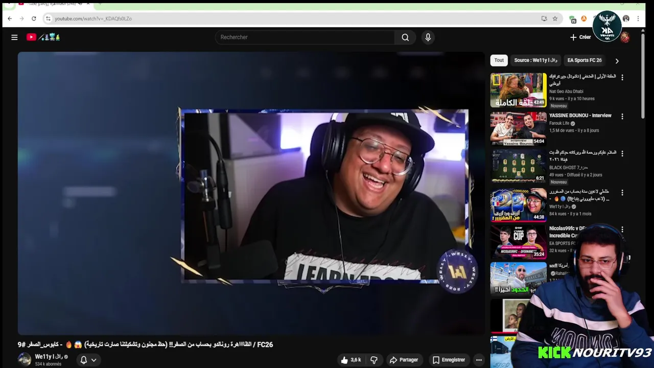Open the account avatar menu
The image size is (654, 368).
(x=625, y=37)
